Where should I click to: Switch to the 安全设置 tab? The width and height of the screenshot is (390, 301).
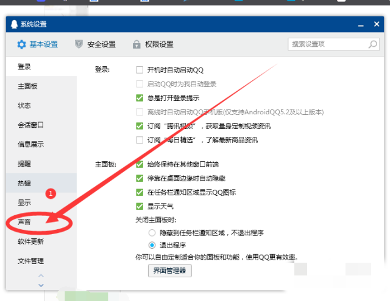click(x=95, y=44)
